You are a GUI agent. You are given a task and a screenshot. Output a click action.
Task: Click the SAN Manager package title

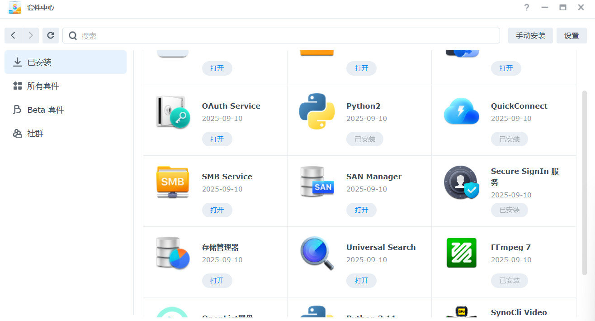pyautogui.click(x=374, y=177)
